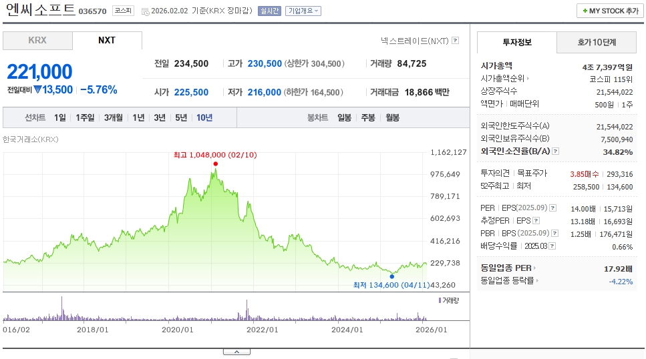646x359 pixels.
Task: Click the 외국인소진율 value 34.82%
Action: [x=617, y=152]
